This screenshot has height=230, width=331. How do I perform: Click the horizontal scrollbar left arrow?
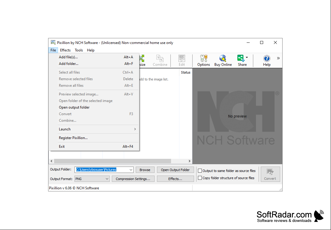(51, 161)
